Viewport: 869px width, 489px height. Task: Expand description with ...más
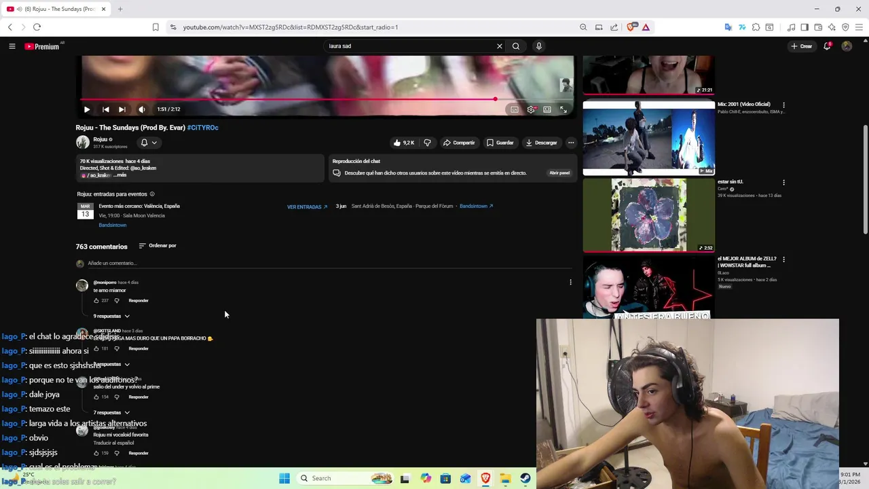[120, 175]
